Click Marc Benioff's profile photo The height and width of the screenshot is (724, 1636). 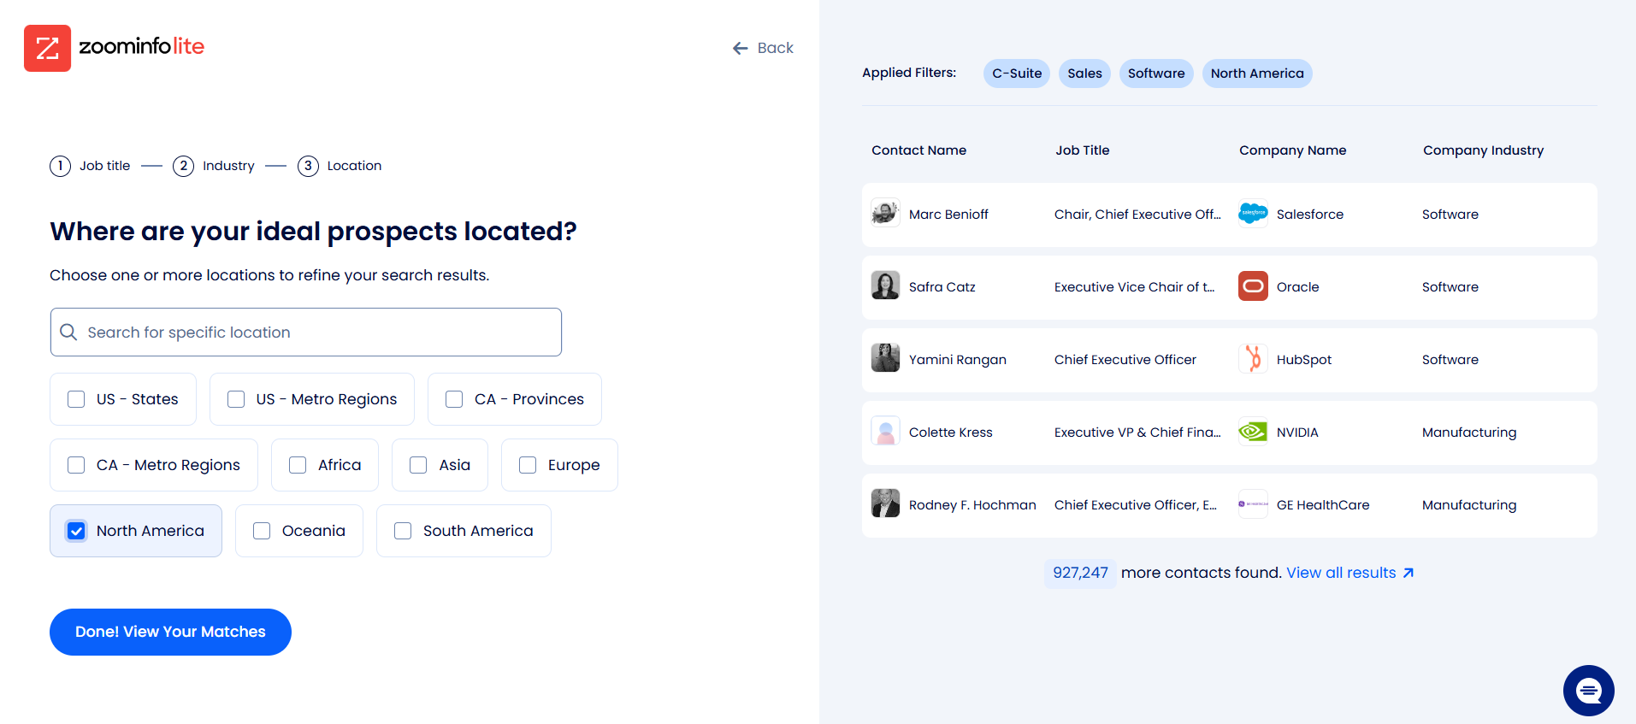pos(885,212)
